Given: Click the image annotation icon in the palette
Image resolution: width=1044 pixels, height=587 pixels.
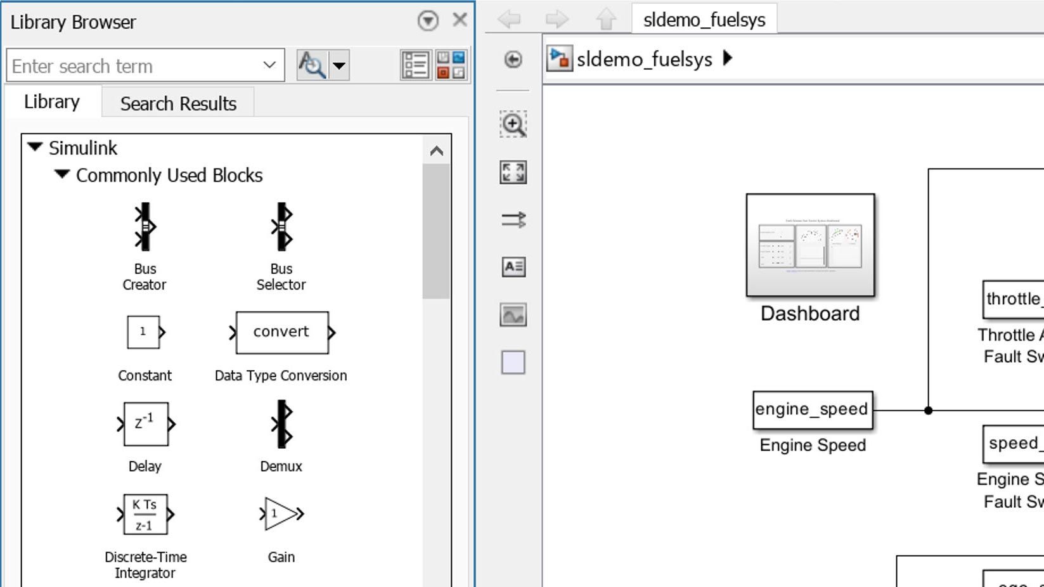Looking at the screenshot, I should coord(513,315).
